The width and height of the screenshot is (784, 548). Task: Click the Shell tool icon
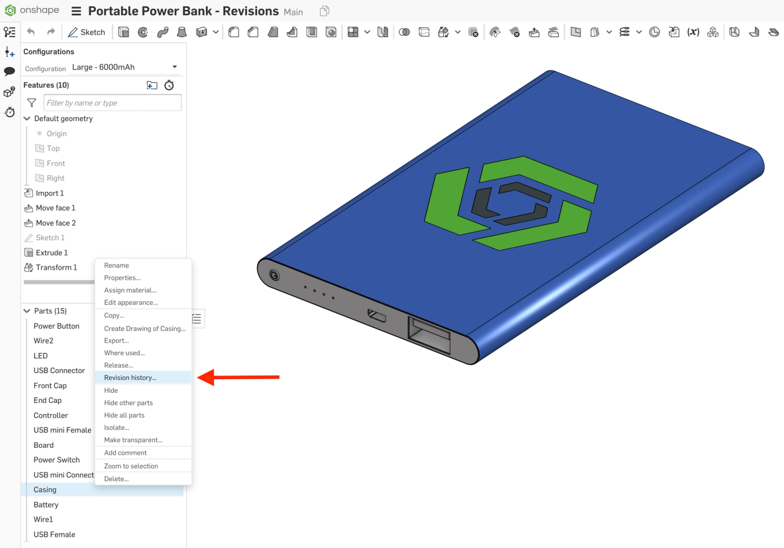point(312,32)
